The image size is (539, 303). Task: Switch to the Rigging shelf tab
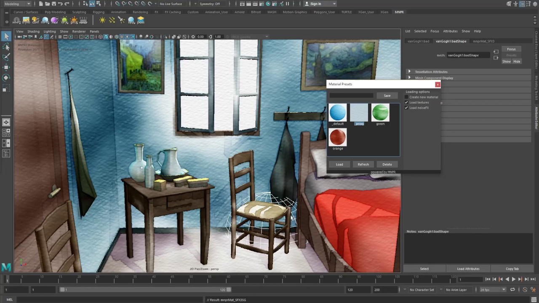pyautogui.click(x=99, y=12)
